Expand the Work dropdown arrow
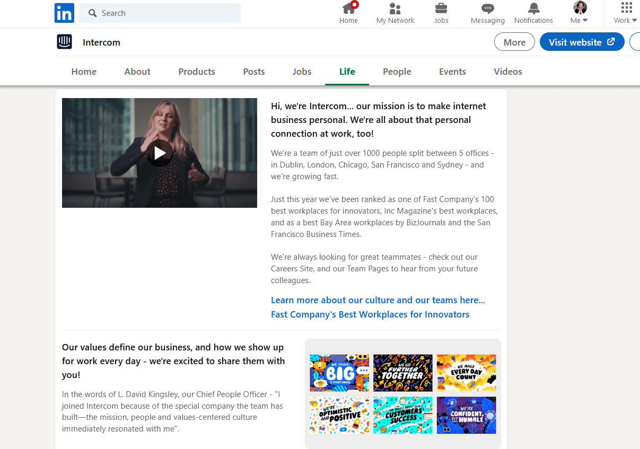Viewport: 640px width, 449px height. pos(634,21)
